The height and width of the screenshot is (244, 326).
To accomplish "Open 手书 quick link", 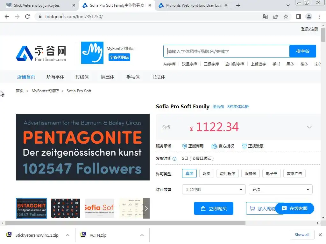I will click(x=276, y=64).
